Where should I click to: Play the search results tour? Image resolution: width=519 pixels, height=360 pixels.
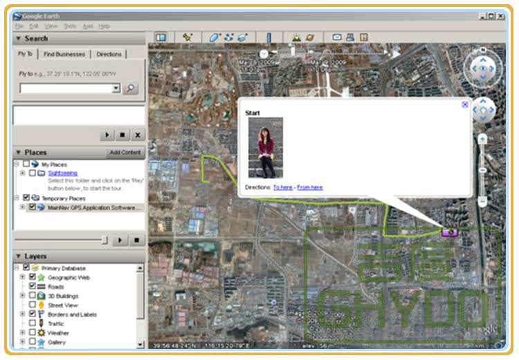[x=107, y=135]
